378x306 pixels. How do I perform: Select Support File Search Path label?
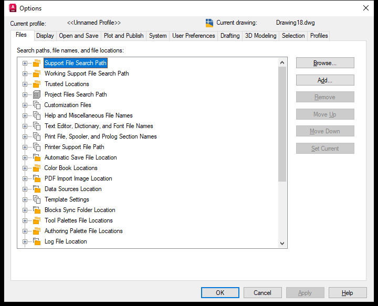76,63
